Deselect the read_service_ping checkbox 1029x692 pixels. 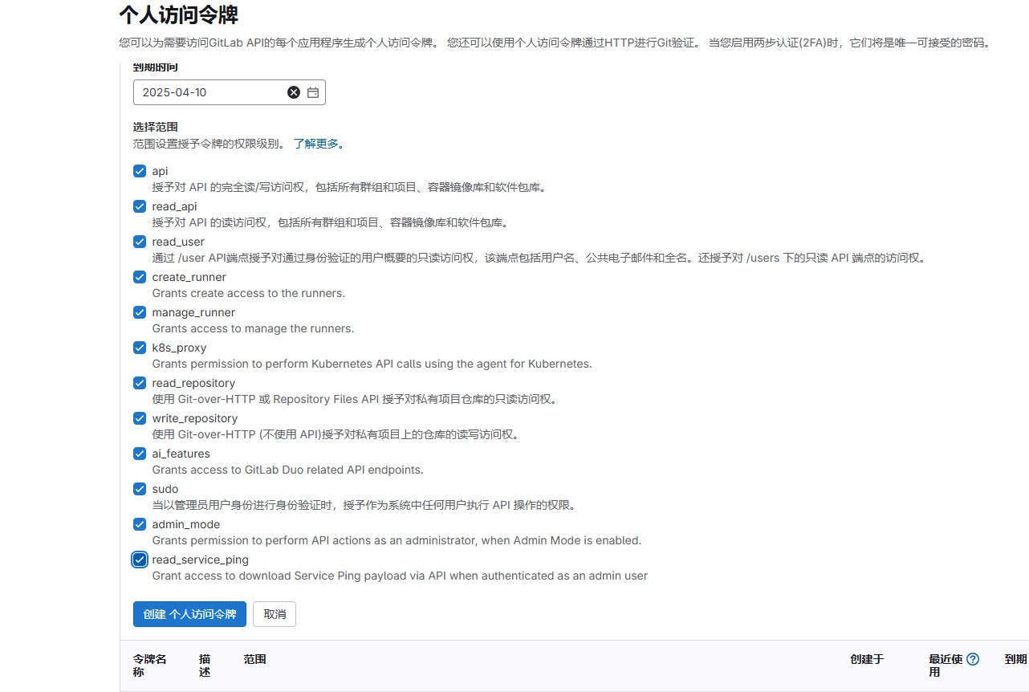pyautogui.click(x=140, y=560)
